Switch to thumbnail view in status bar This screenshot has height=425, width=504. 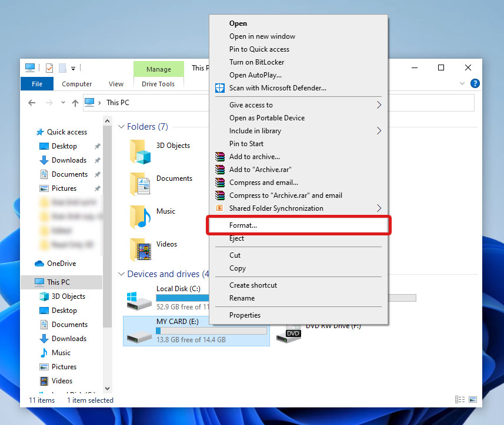point(473,400)
